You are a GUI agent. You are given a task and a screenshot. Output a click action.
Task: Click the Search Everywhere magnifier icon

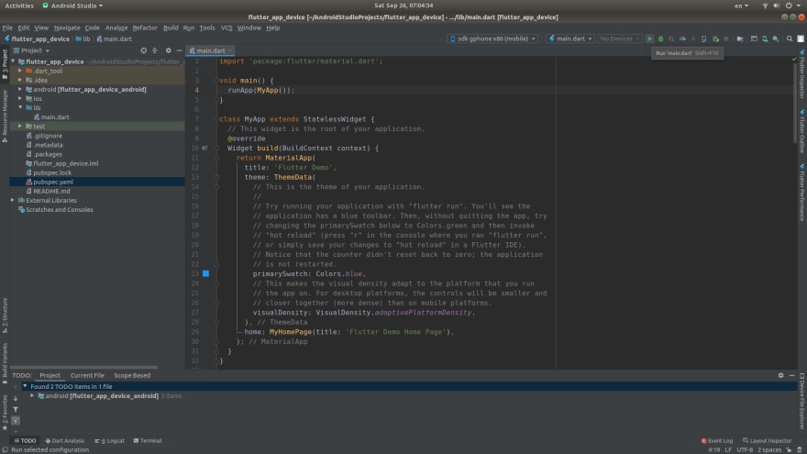click(x=789, y=39)
